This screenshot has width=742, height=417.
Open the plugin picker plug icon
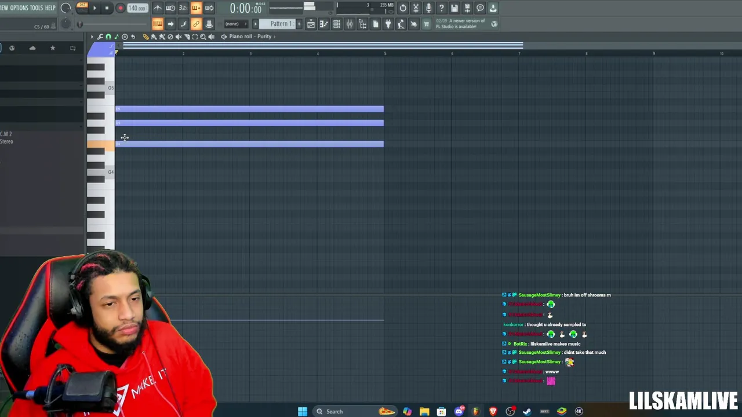click(x=388, y=24)
